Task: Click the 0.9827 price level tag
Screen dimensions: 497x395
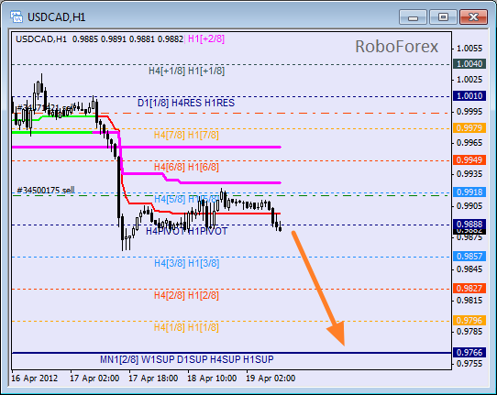Action: tap(469, 288)
